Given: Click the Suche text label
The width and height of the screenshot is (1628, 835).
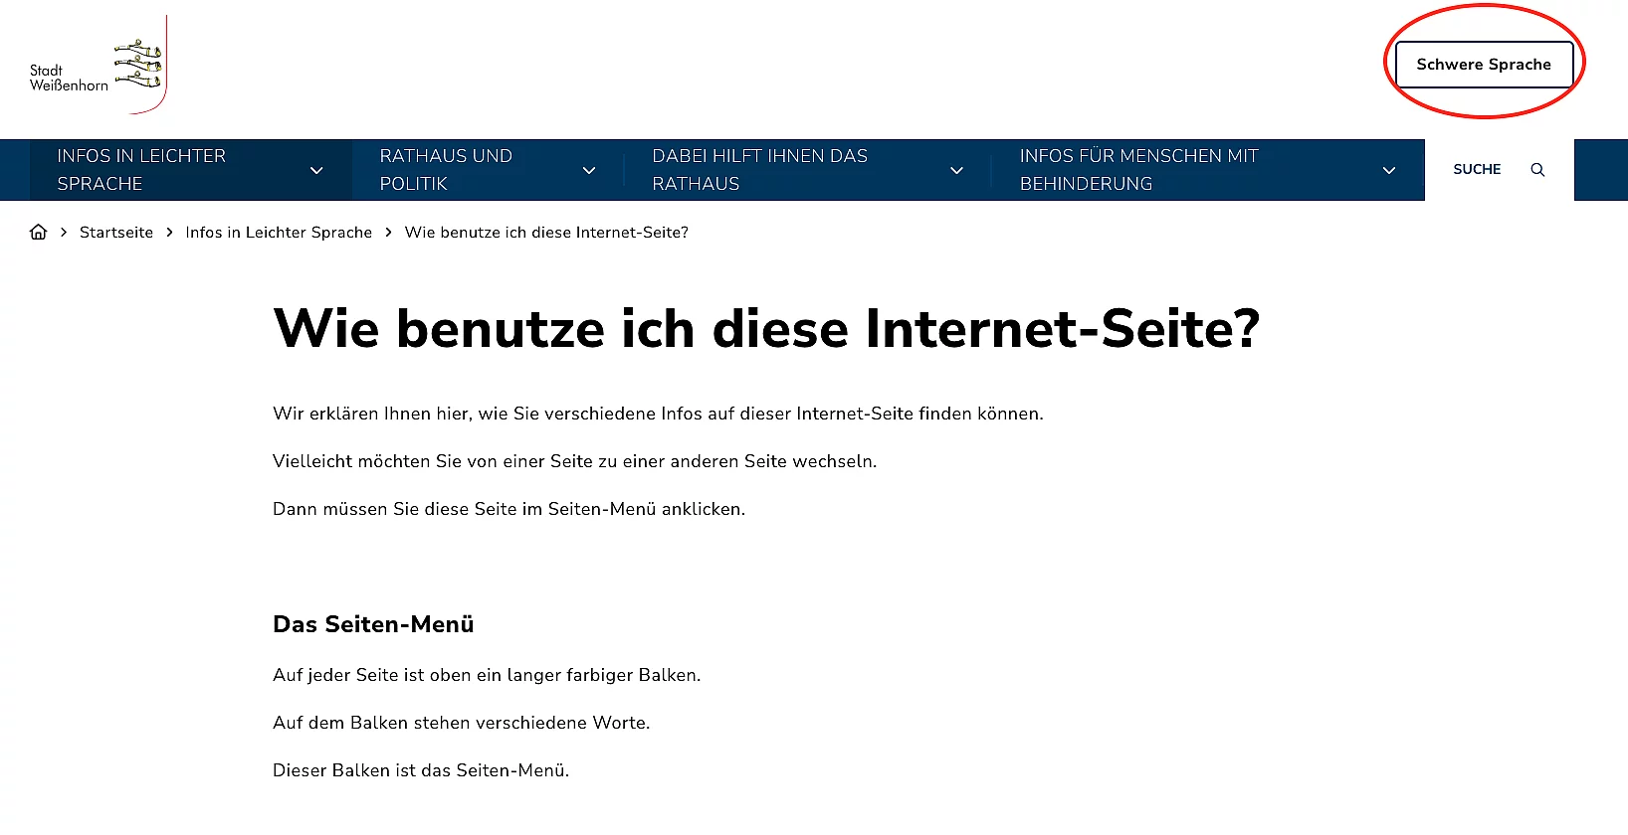Looking at the screenshot, I should click(1477, 170).
